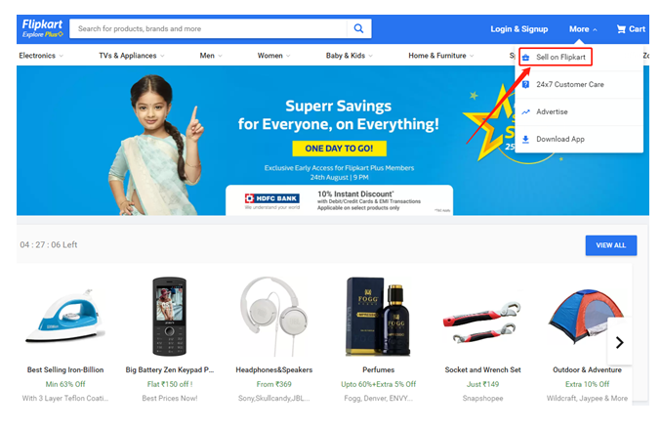Expand the Electronics category dropdown
Image resolution: width=662 pixels, height=430 pixels.
pos(41,56)
